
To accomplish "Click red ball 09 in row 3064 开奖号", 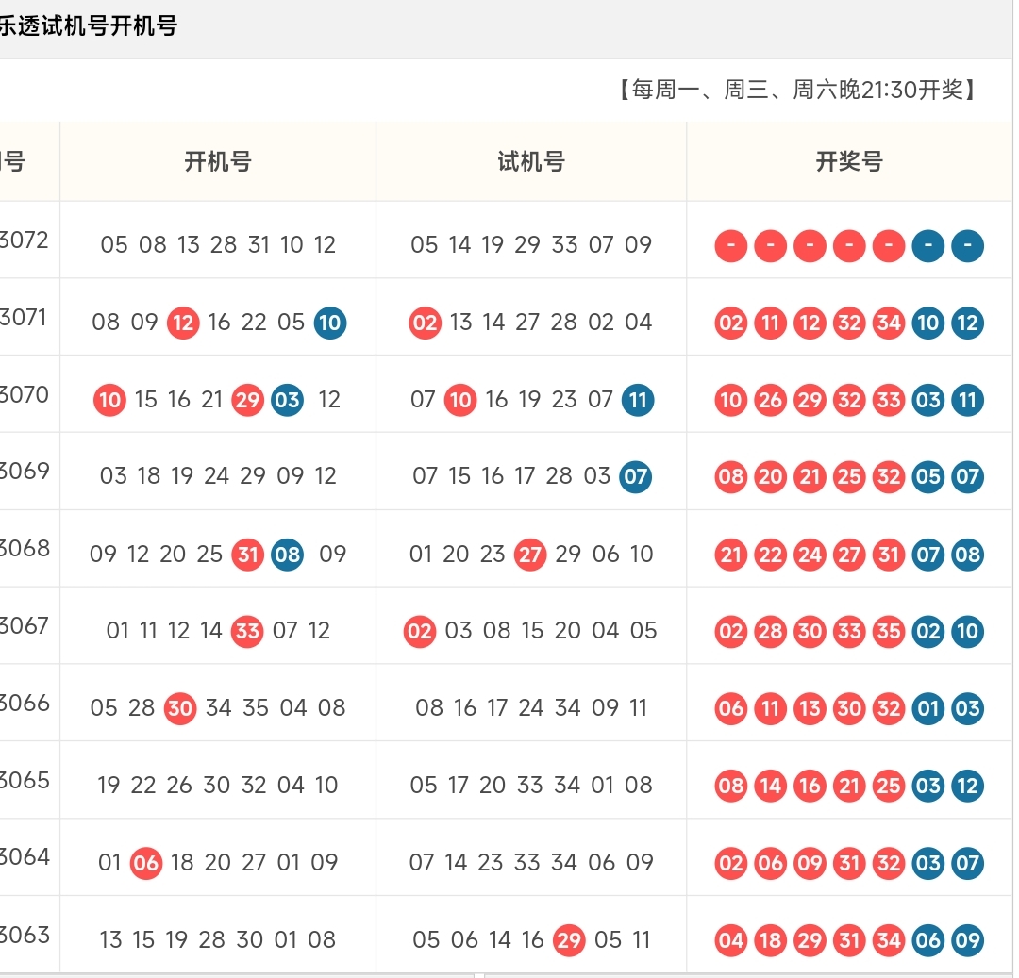I will 810,863.
